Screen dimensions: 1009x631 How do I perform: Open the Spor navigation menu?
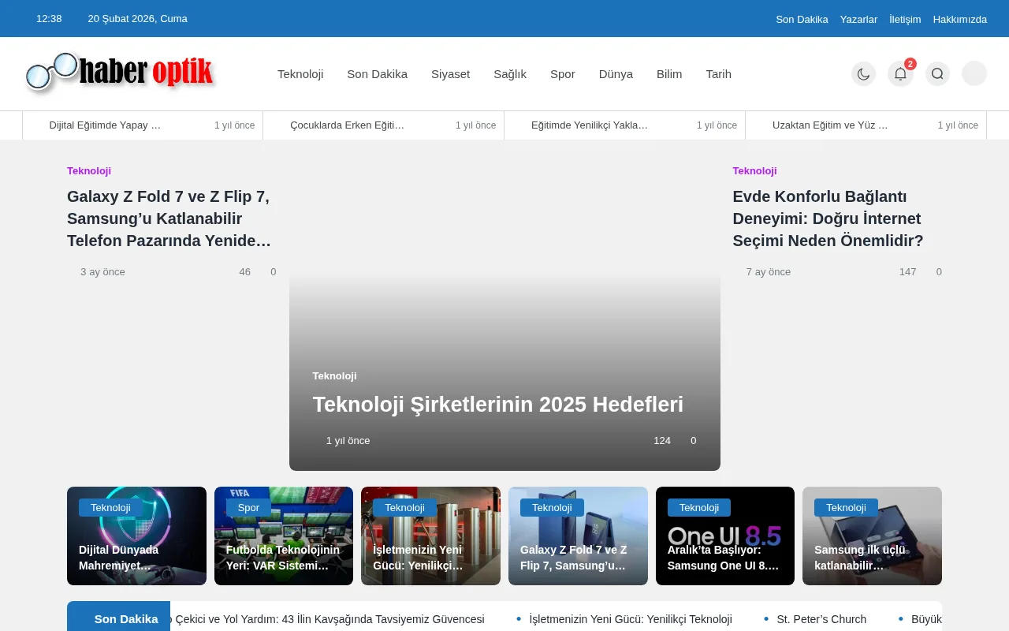(x=562, y=73)
